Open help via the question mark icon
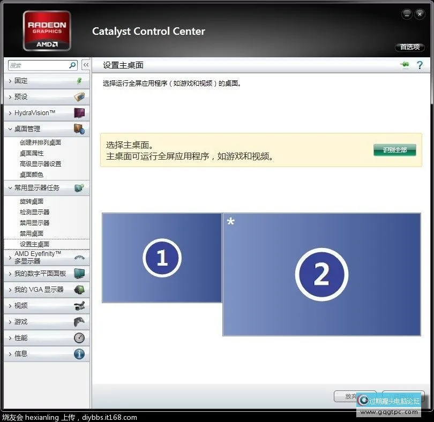This screenshot has height=422, width=434. coord(420,64)
